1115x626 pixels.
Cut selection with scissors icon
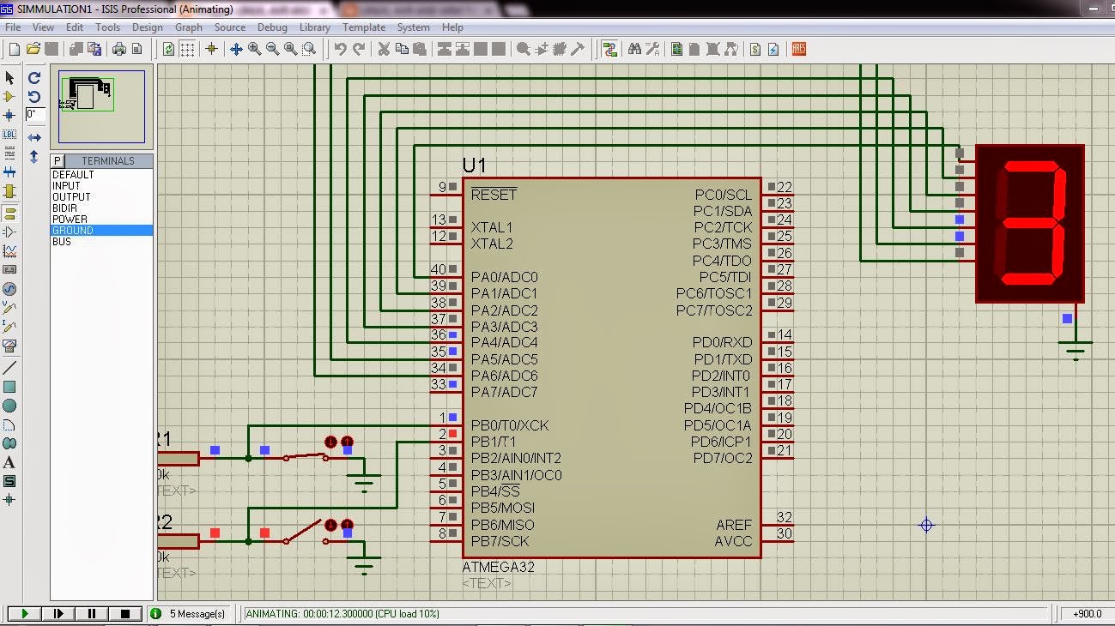(x=384, y=49)
